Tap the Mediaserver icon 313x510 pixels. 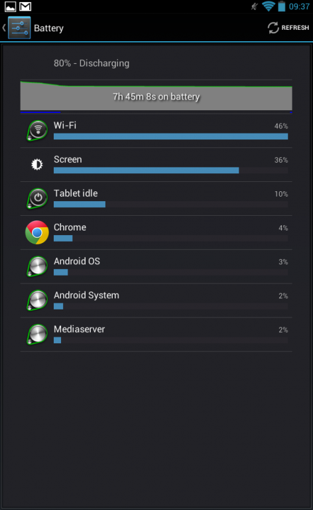point(37,335)
